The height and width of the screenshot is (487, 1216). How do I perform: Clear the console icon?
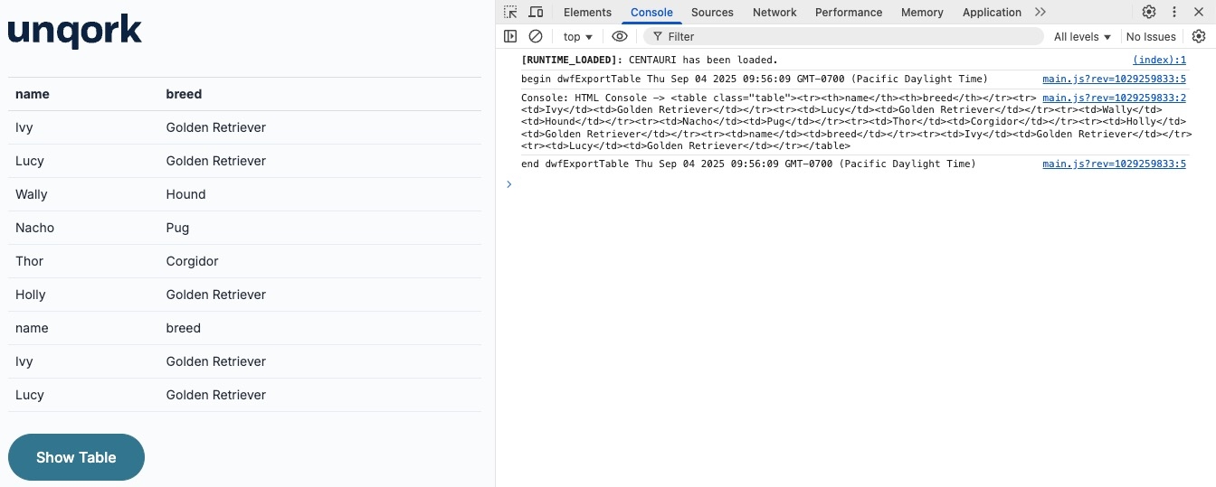(x=536, y=36)
